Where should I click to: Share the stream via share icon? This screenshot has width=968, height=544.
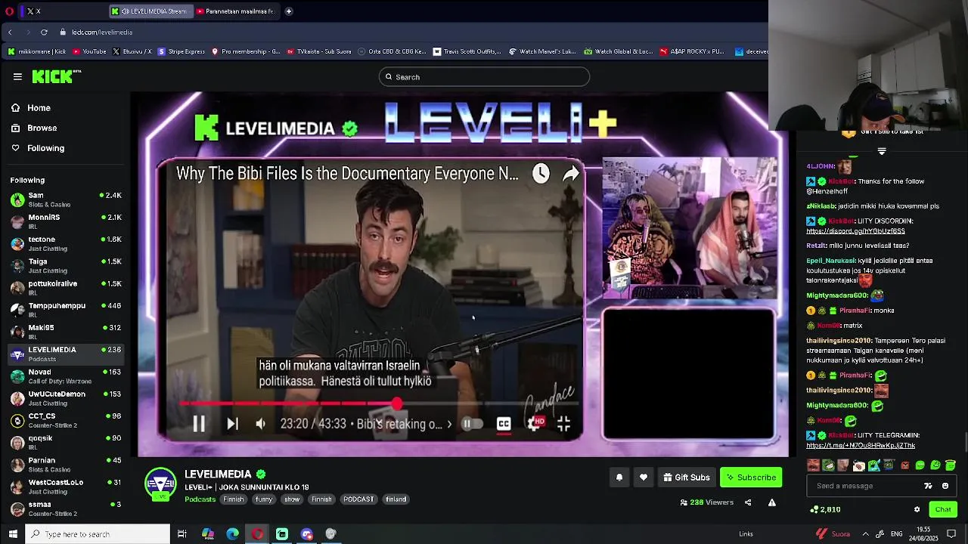pos(748,502)
